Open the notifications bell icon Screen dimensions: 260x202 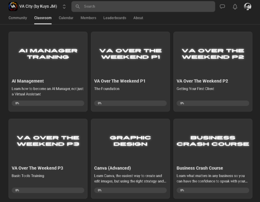pyautogui.click(x=235, y=6)
